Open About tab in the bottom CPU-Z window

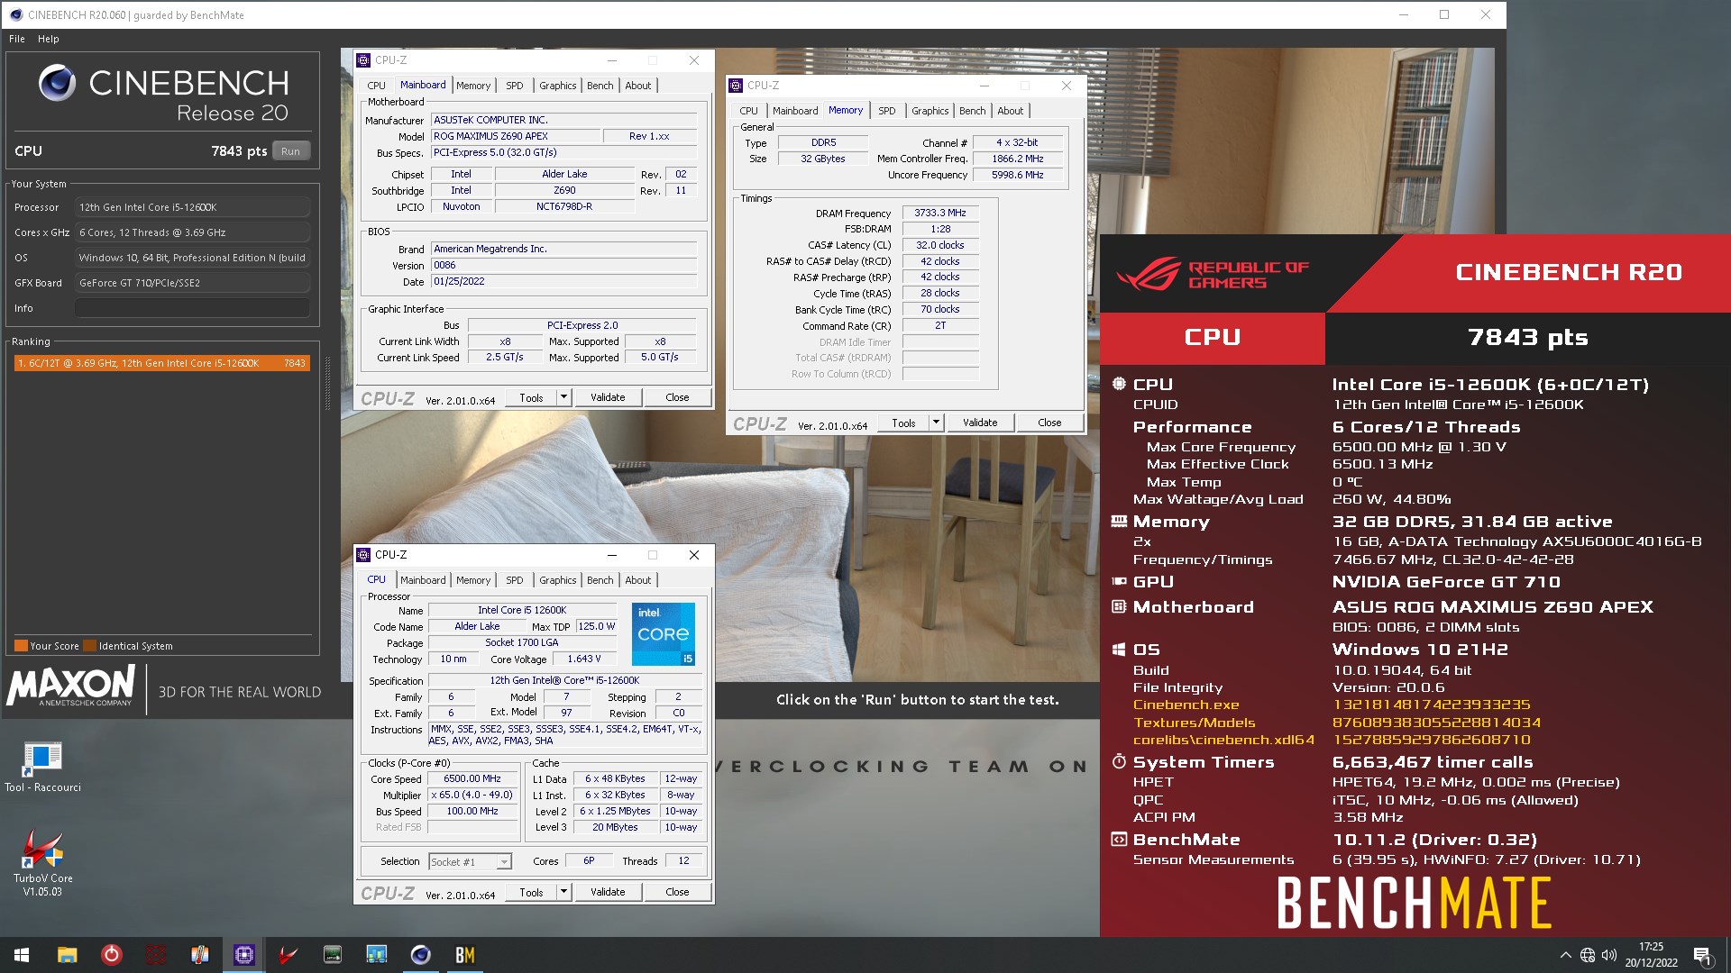click(637, 580)
